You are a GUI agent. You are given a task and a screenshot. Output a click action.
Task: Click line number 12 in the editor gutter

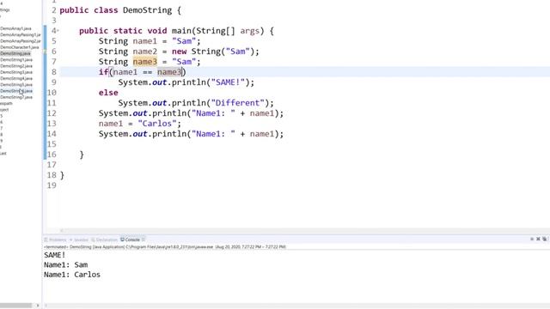[x=52, y=113]
